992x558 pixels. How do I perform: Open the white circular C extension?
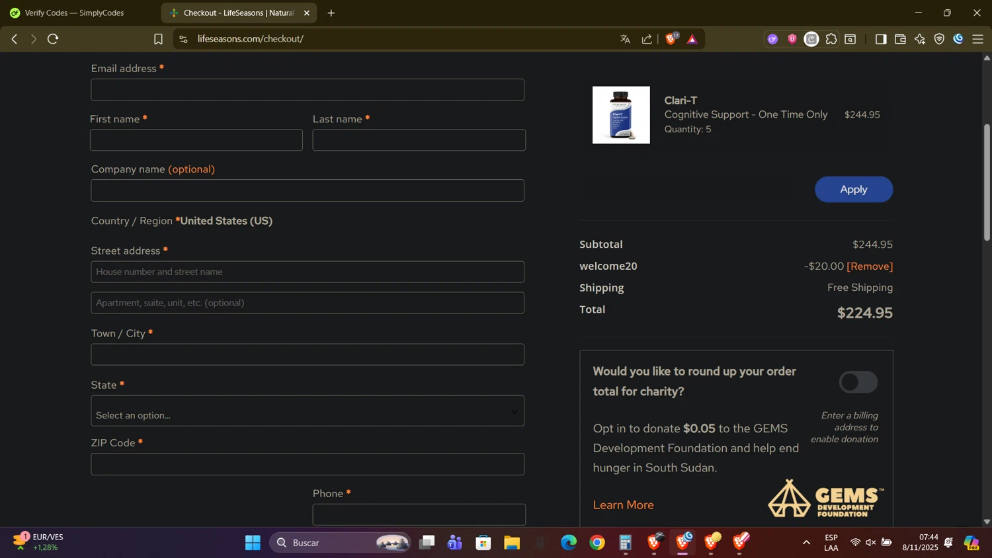(x=811, y=39)
